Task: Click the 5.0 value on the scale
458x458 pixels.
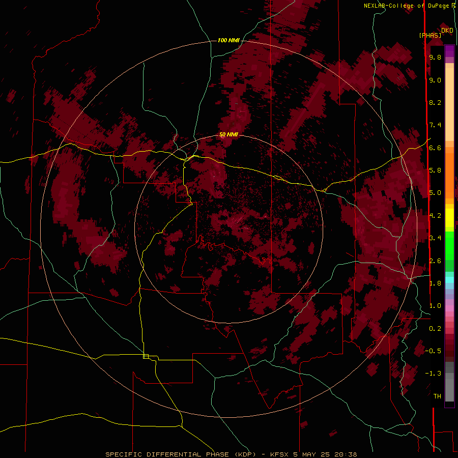Action: click(x=435, y=193)
